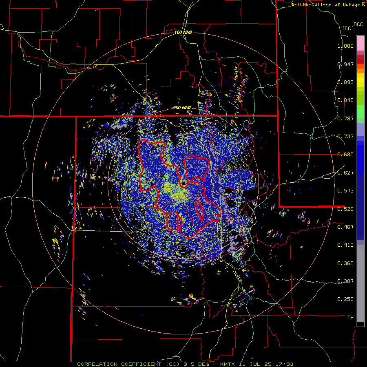Select the 0.573 legend value
Screen dimensions: 367x367
pos(345,191)
